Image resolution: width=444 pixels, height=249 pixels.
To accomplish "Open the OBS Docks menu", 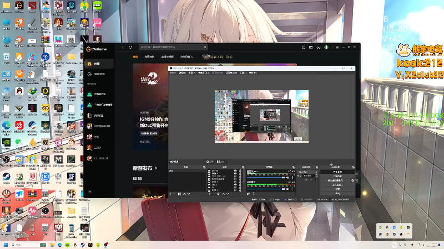I will click(x=204, y=72).
